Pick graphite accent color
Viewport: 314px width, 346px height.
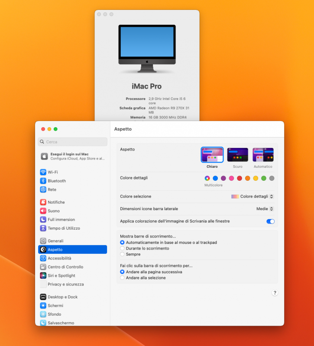(x=272, y=178)
